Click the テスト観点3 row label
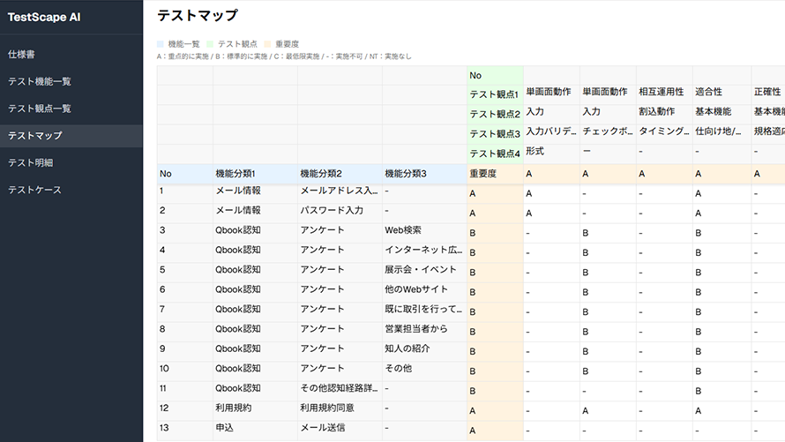The image size is (785, 442). [x=495, y=134]
